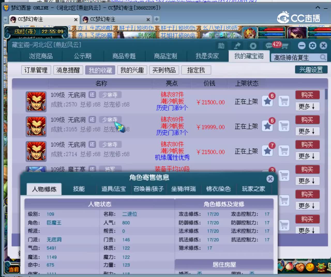The width and height of the screenshot is (331, 277).
Task: Open the shopping cart in the header
Action: [x=285, y=46]
